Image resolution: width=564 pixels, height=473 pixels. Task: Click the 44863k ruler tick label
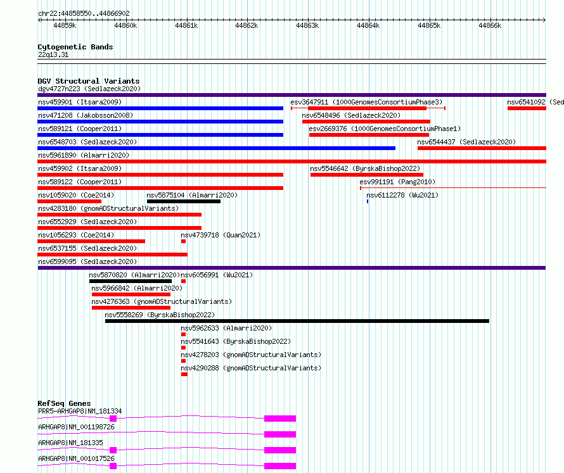point(307,25)
